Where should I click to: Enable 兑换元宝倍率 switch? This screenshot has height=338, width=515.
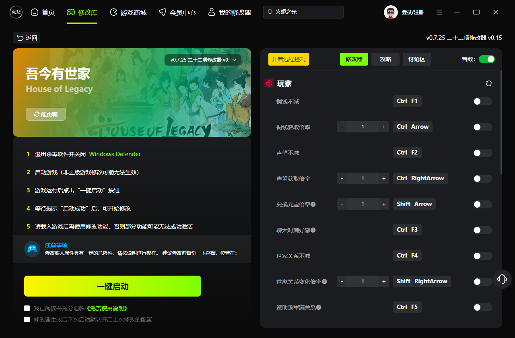tap(482, 204)
